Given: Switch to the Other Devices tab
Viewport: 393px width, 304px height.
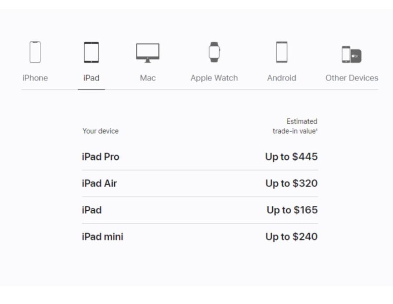Looking at the screenshot, I should (351, 78).
